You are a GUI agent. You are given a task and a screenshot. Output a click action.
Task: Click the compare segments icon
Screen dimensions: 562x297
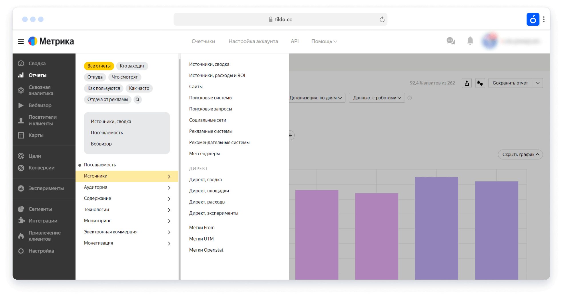[480, 83]
